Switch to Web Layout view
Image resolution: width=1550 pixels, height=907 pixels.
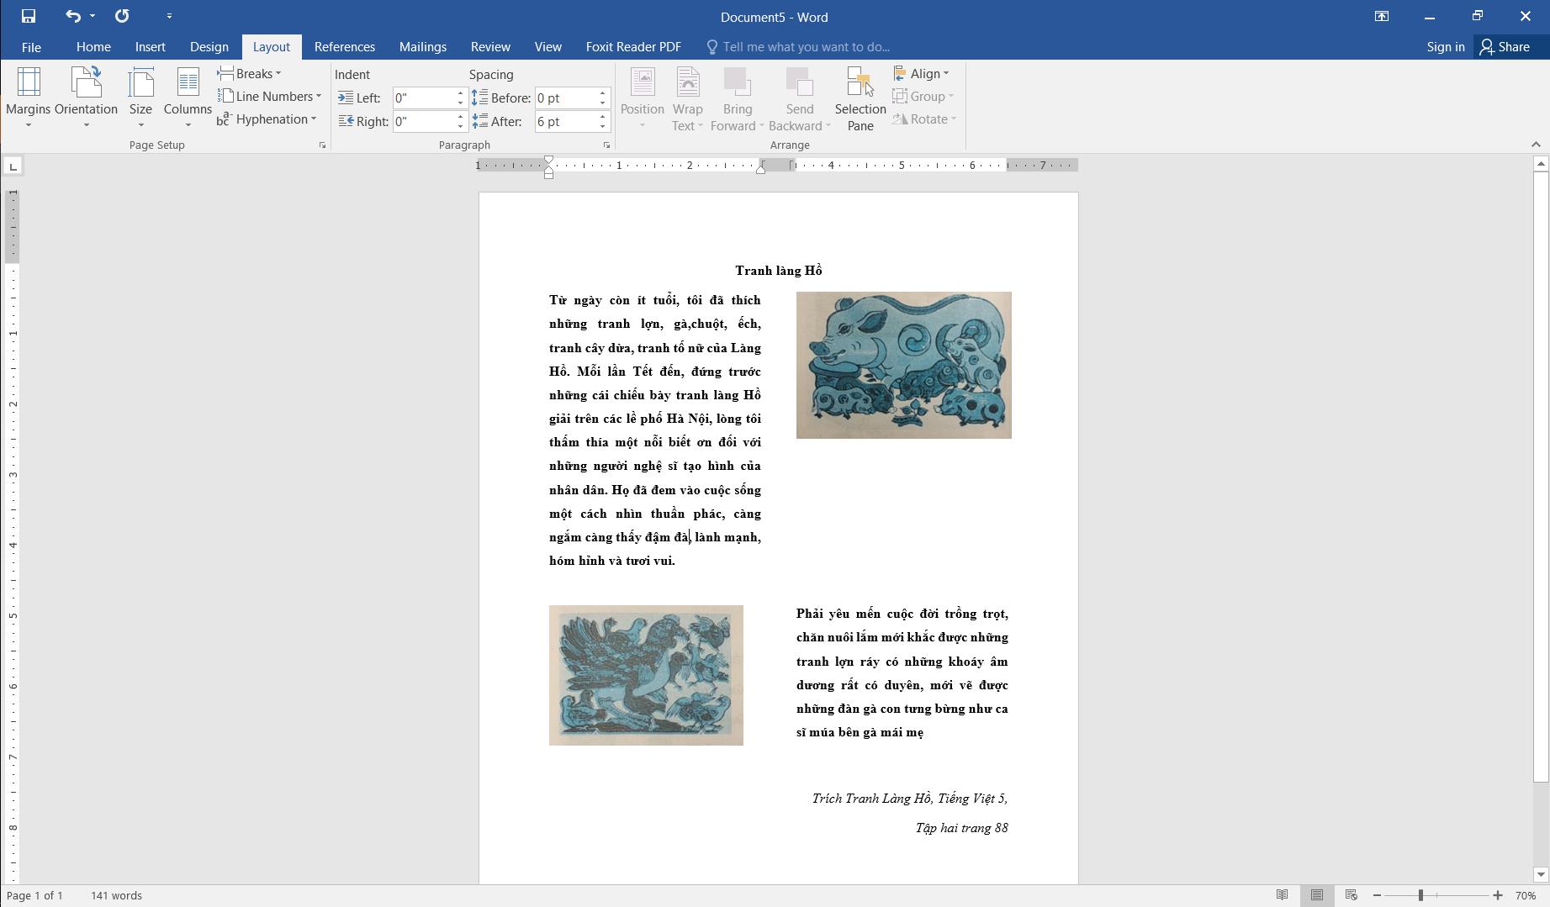tap(1351, 895)
